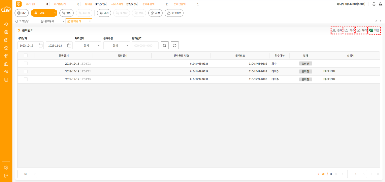Click the headset icon atop left sidebar
The width and height of the screenshot is (385, 182).
point(6,24)
